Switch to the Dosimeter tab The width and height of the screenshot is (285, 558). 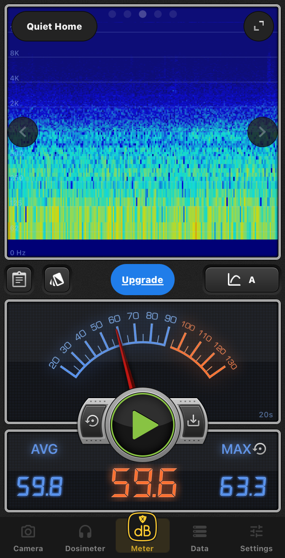pos(85,538)
